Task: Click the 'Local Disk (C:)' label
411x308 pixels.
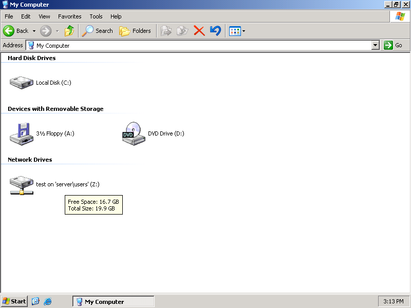Action: tap(53, 83)
